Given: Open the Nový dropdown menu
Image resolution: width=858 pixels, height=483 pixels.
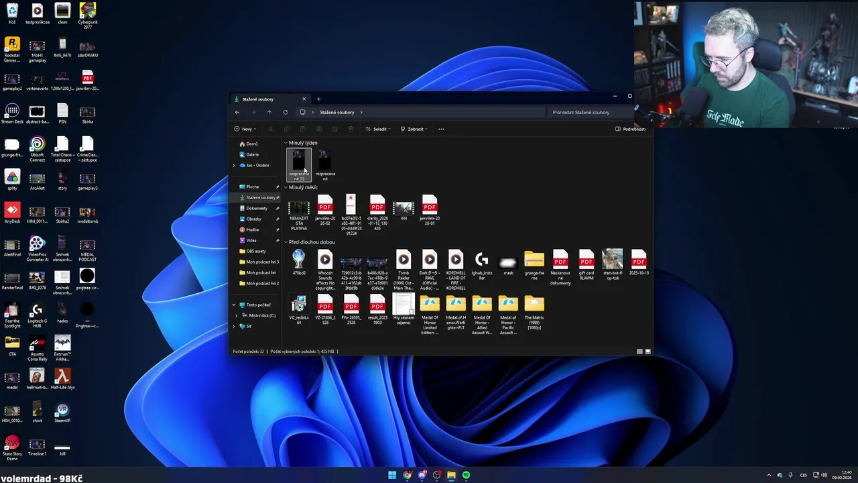Looking at the screenshot, I should click(245, 129).
